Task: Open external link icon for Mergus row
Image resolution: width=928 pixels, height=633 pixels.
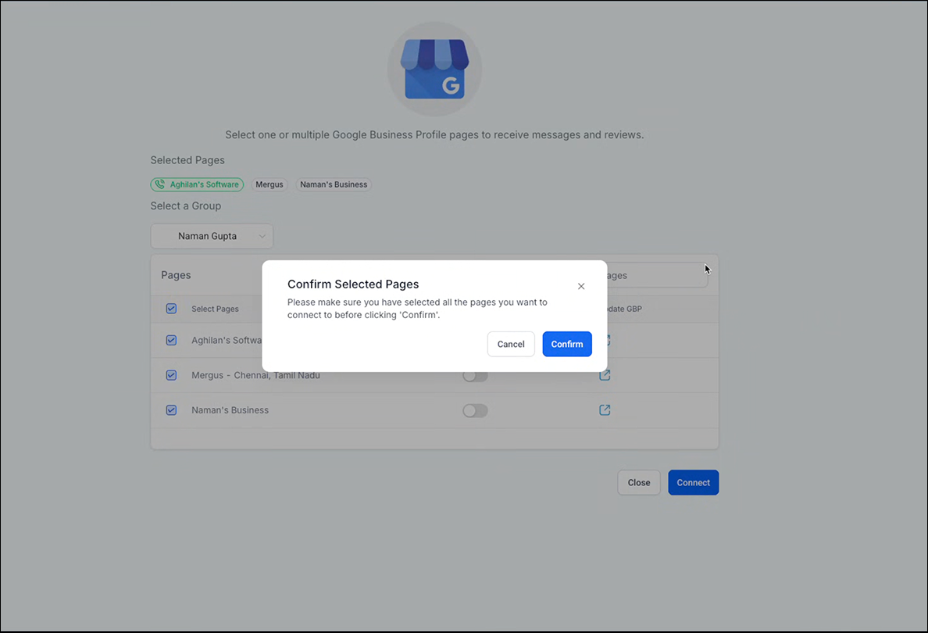Action: coord(605,375)
